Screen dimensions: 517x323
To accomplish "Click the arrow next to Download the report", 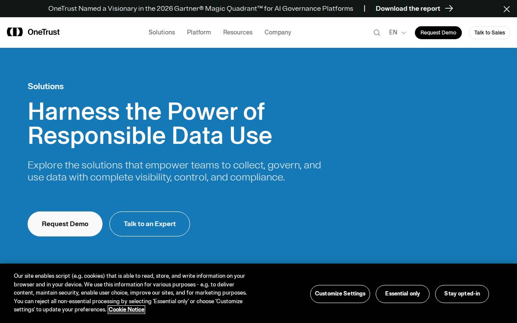I will point(449,9).
